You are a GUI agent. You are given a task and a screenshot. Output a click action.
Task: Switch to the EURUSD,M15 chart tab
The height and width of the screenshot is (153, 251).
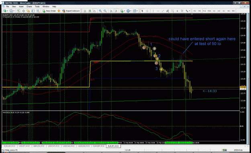(x=10, y=146)
